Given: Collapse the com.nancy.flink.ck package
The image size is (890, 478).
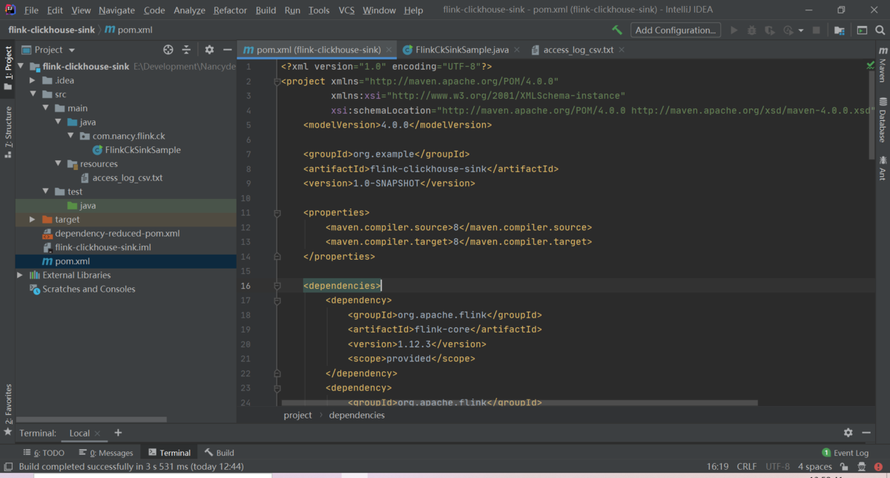Looking at the screenshot, I should tap(70, 136).
